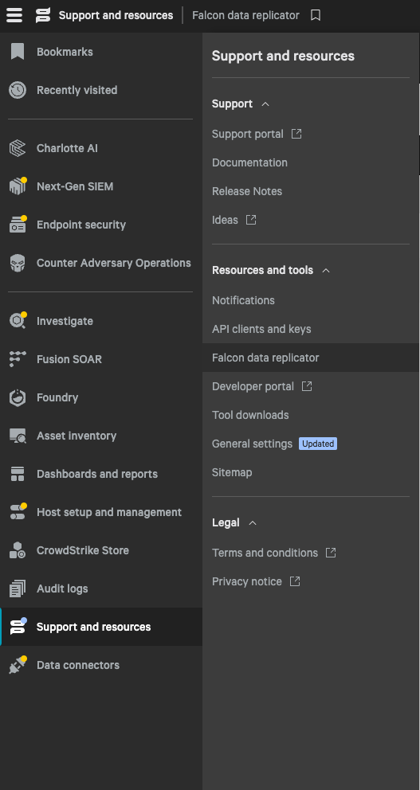The width and height of the screenshot is (420, 790).
Task: Select Dashboards and reports label
Action: [96, 474]
